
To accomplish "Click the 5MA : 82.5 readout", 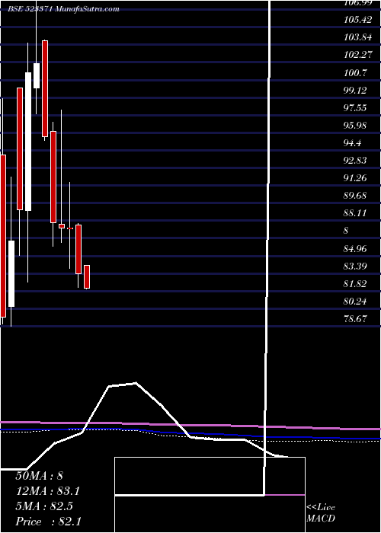I will (x=44, y=506).
